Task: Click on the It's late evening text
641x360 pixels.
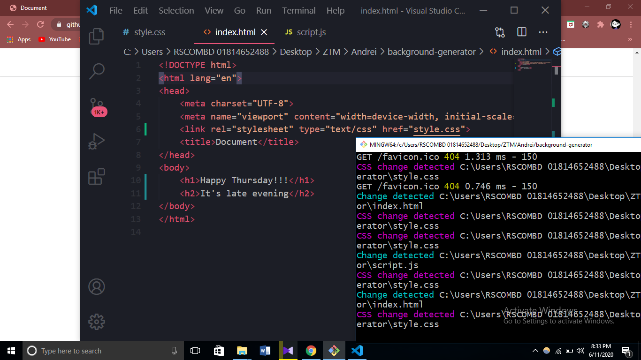Action: pos(244,194)
